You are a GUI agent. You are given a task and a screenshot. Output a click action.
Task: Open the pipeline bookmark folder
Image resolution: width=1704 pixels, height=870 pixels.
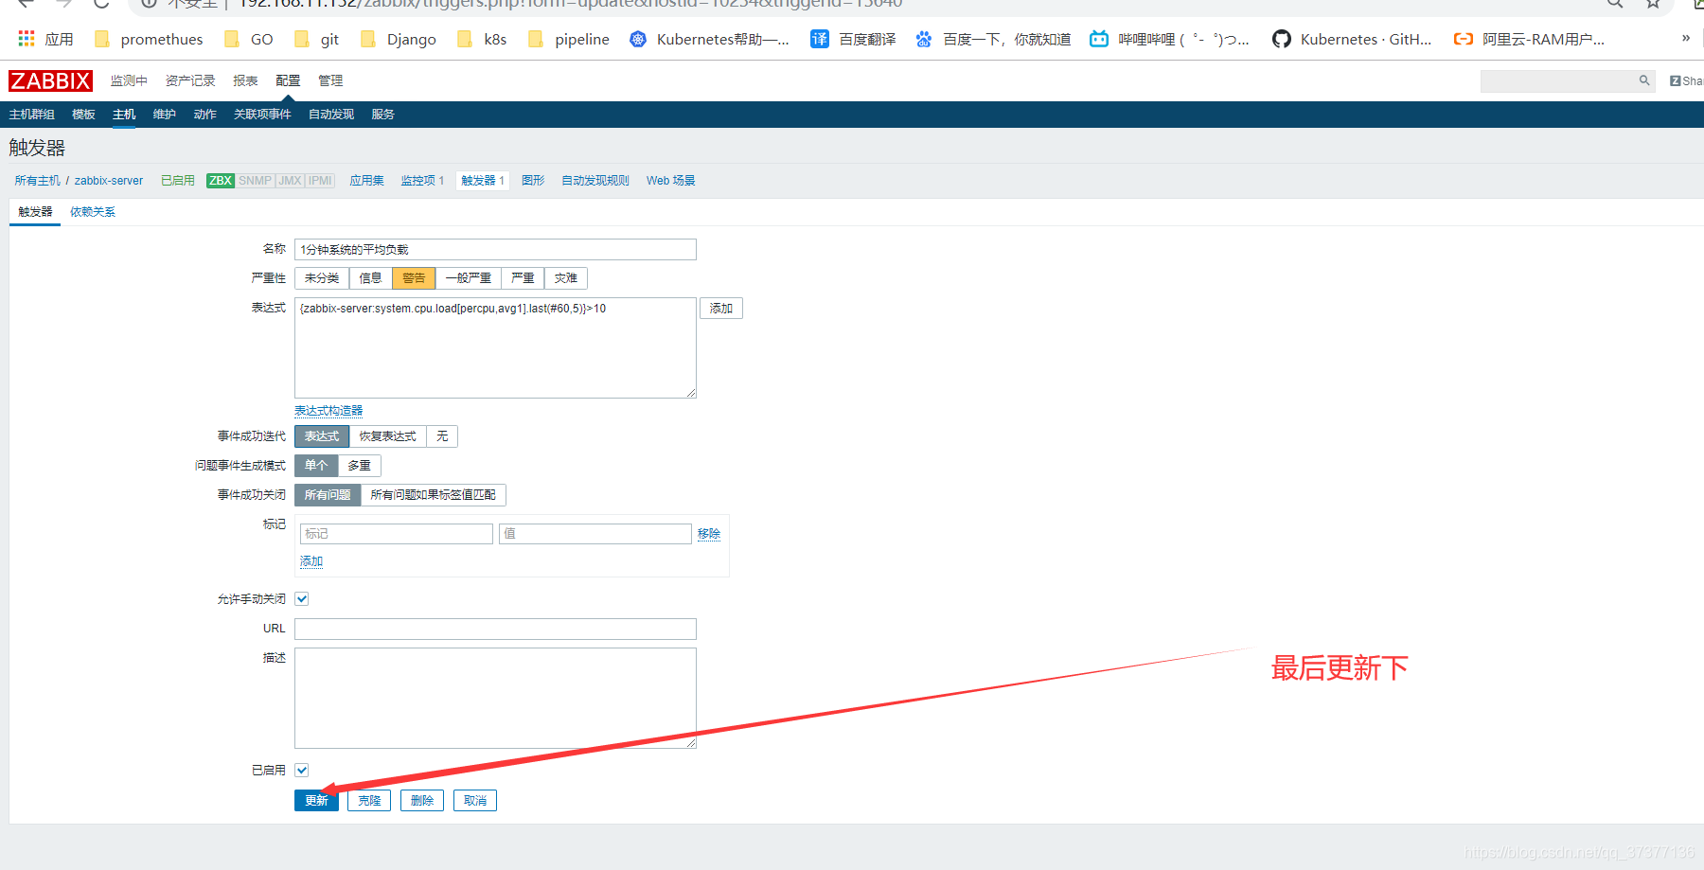point(569,39)
